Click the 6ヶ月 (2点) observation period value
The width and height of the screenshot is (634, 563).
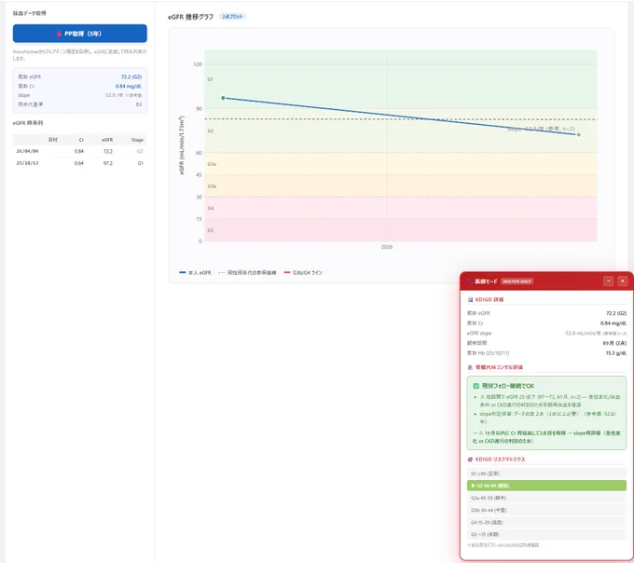pos(614,343)
